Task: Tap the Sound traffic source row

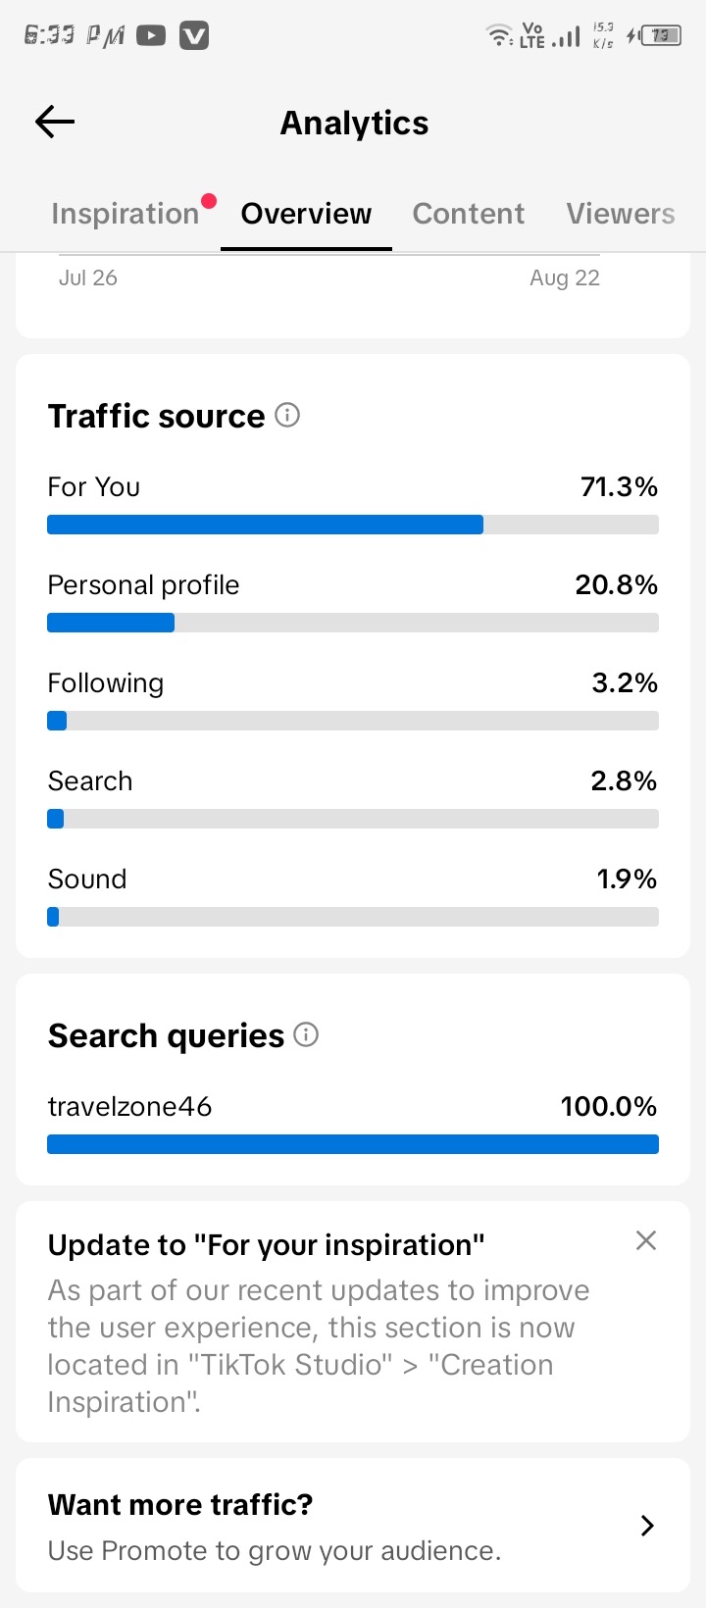Action: coord(353,895)
